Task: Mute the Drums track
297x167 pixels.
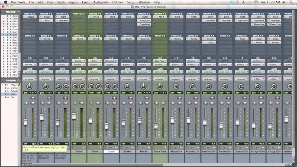Action: (x=82, y=103)
